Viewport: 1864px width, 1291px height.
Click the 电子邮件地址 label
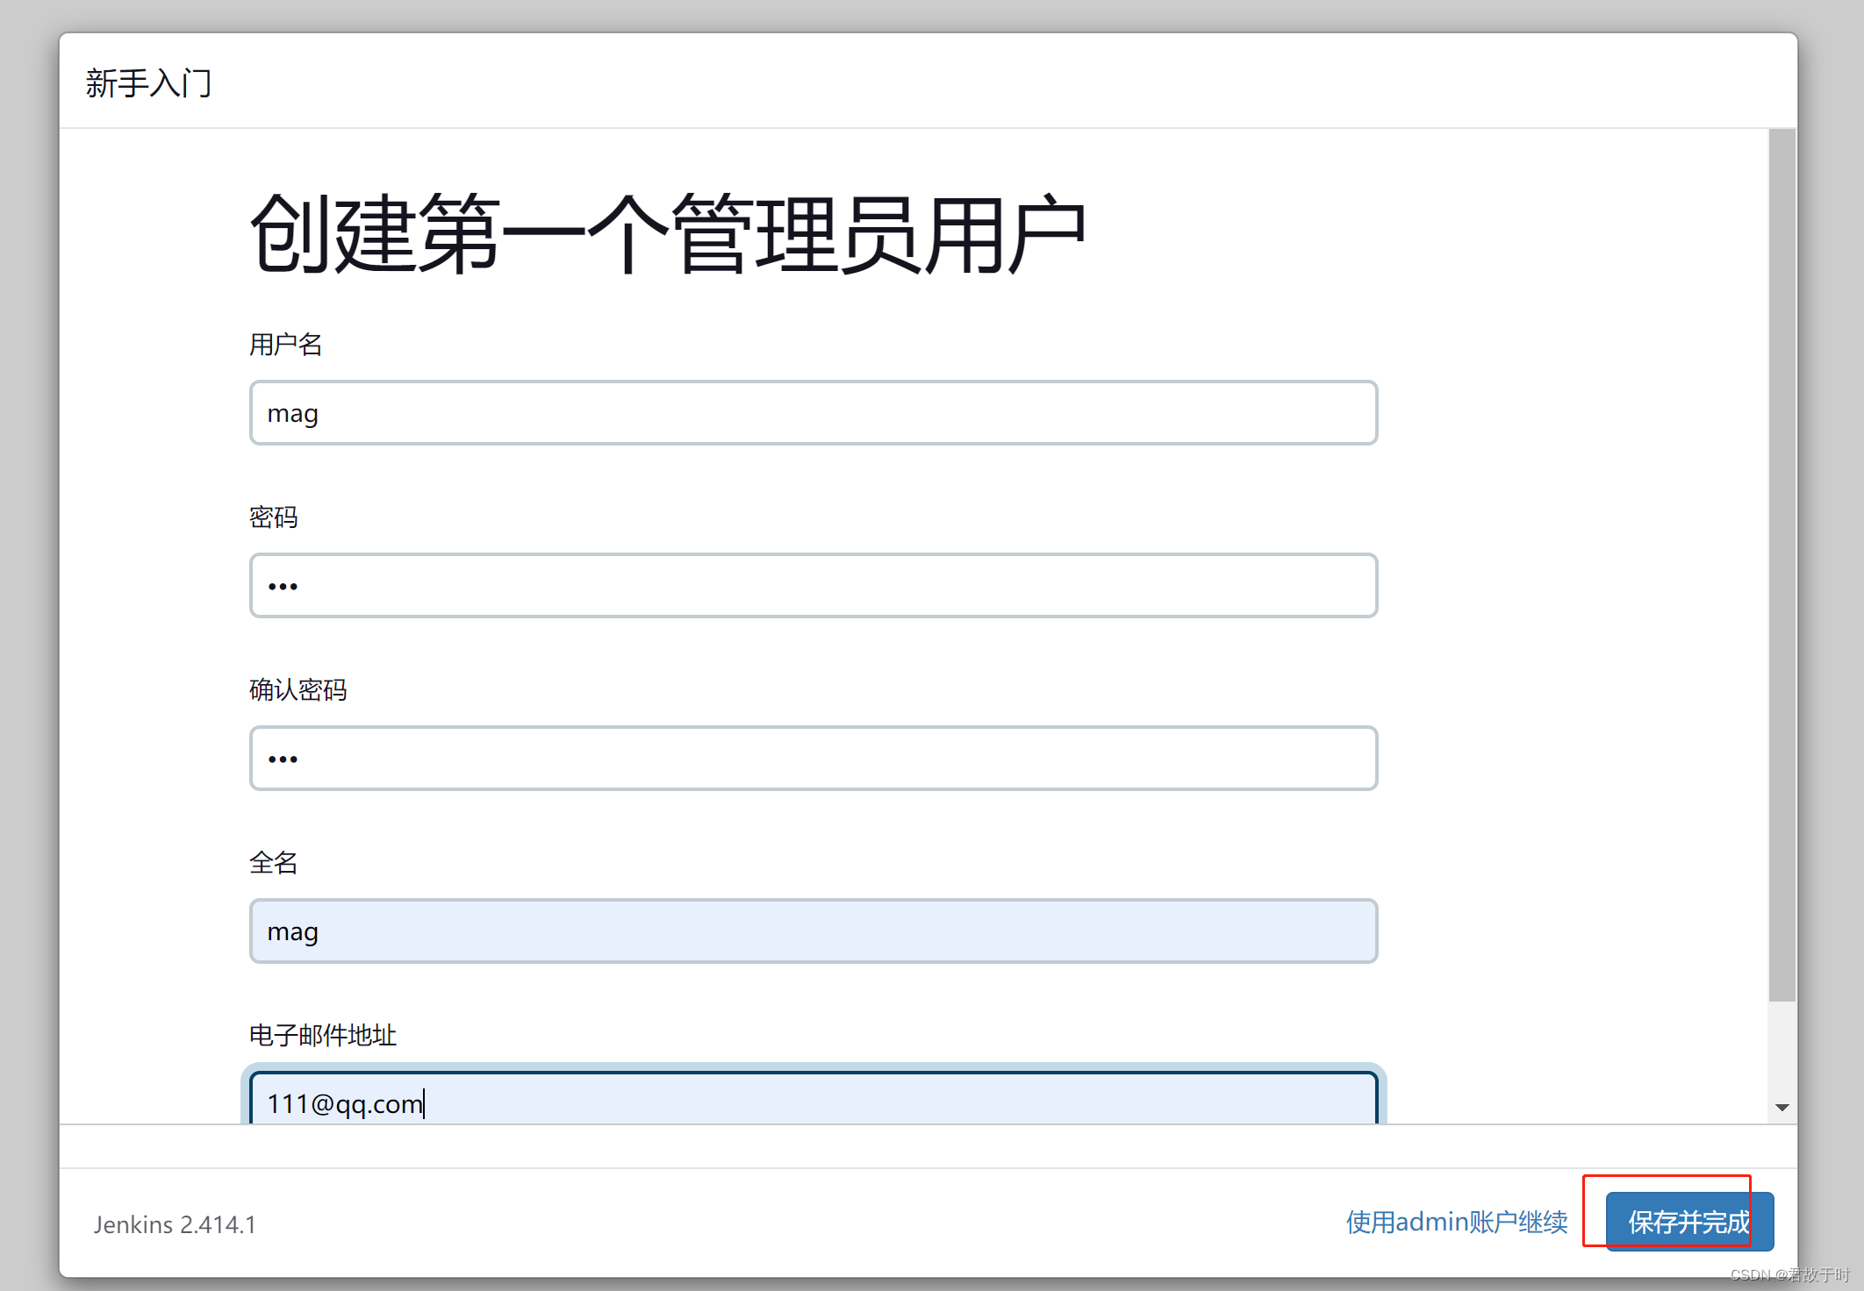coord(323,1036)
